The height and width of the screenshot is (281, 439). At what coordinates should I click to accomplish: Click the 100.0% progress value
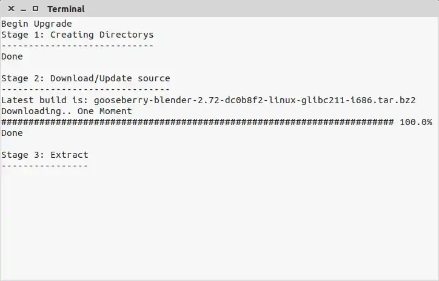[416, 122]
